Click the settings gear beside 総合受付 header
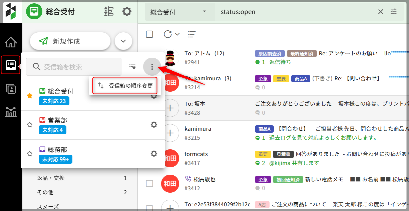The width and height of the screenshot is (409, 211). pos(127,12)
